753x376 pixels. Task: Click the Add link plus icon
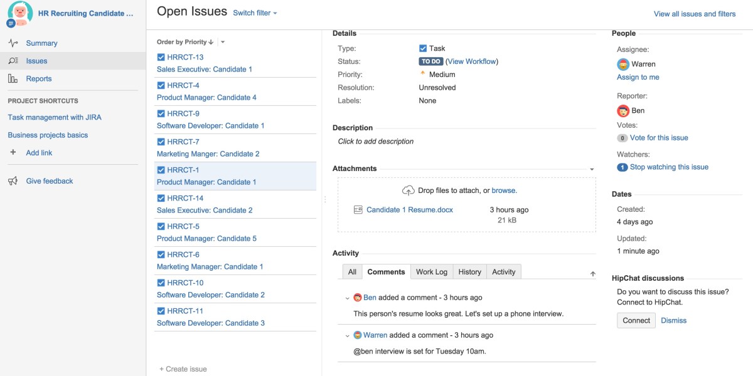[x=13, y=153]
